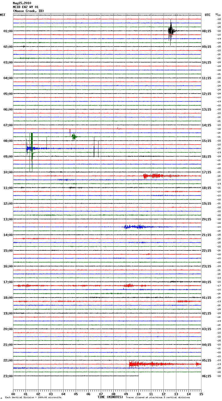Click the minute 09 tick label on bottom axis

click(x=126, y=394)
